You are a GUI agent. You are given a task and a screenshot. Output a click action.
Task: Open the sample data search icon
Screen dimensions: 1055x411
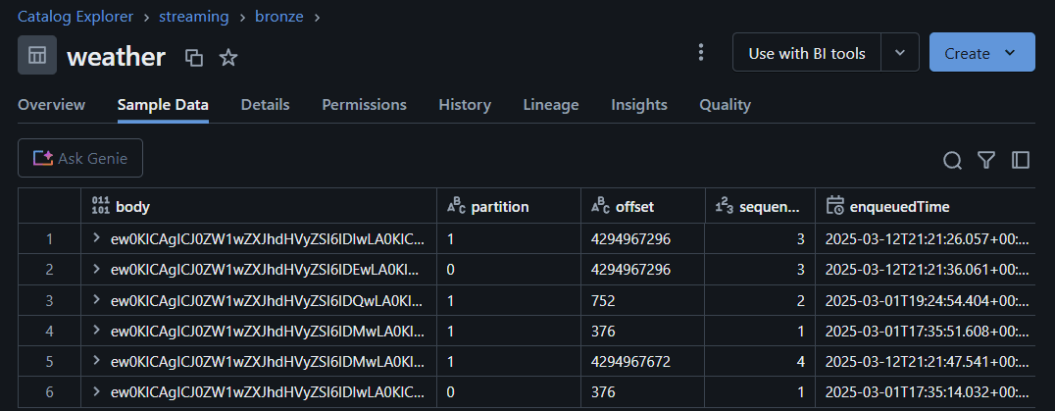click(x=952, y=160)
